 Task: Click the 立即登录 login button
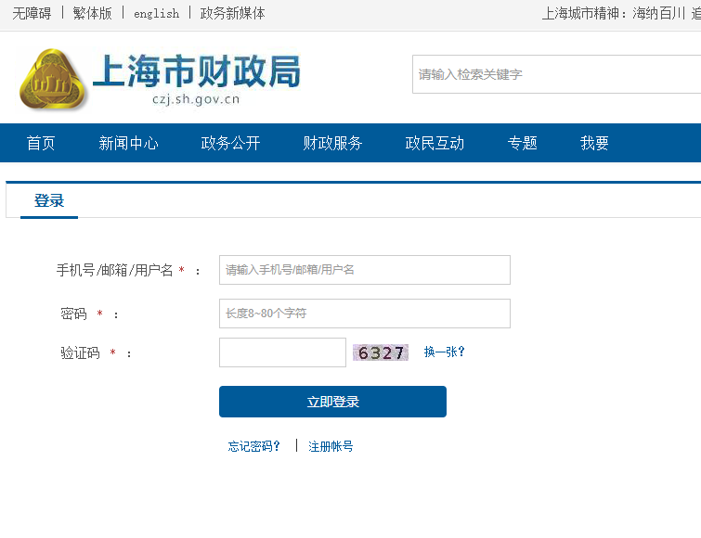(332, 402)
